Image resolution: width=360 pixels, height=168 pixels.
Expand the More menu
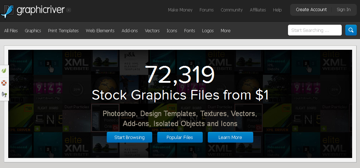point(225,30)
